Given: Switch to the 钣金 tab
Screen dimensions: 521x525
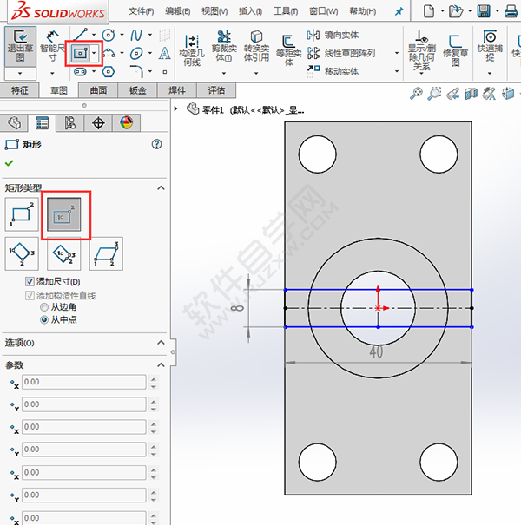Looking at the screenshot, I should click(137, 90).
